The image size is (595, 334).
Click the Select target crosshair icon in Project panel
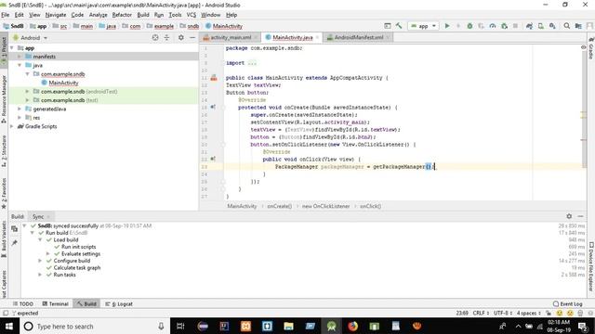tap(155, 37)
